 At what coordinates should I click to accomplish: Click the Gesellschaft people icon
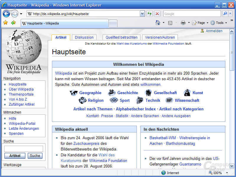click(148, 93)
